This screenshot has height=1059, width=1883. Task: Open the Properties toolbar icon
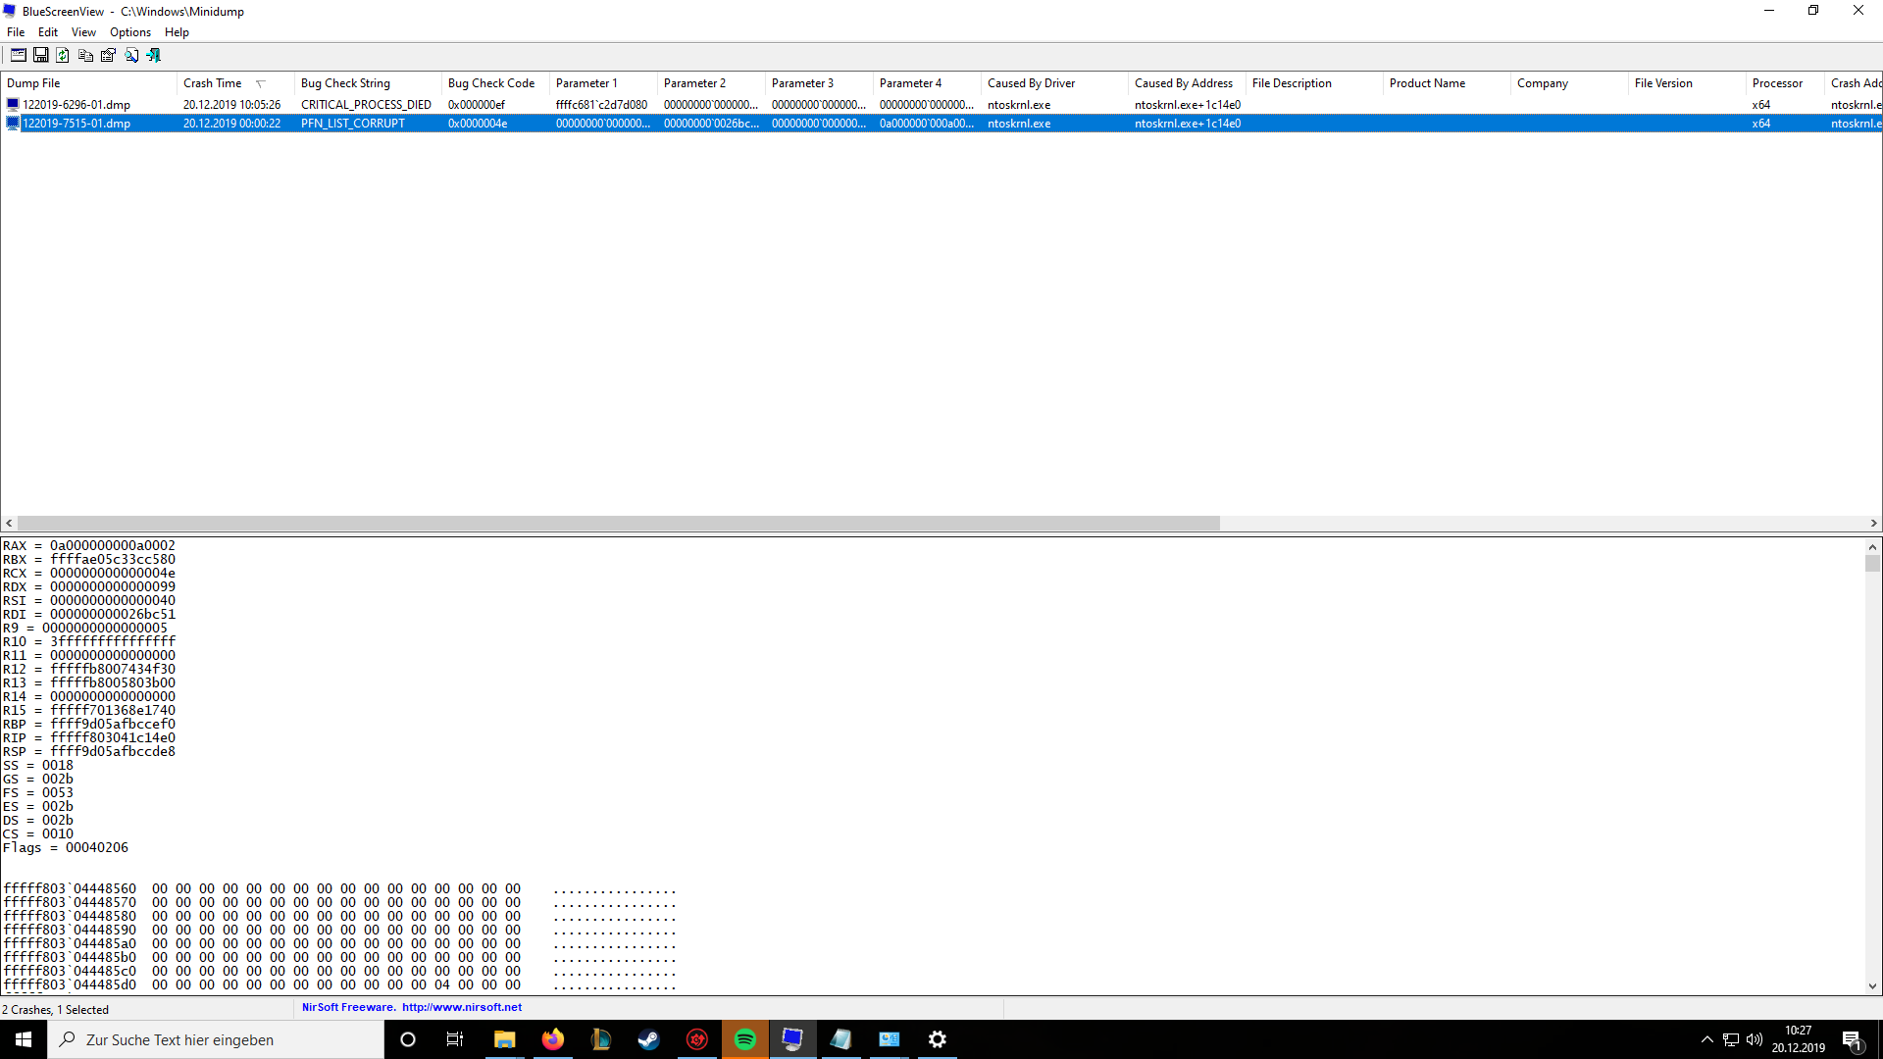pos(108,55)
